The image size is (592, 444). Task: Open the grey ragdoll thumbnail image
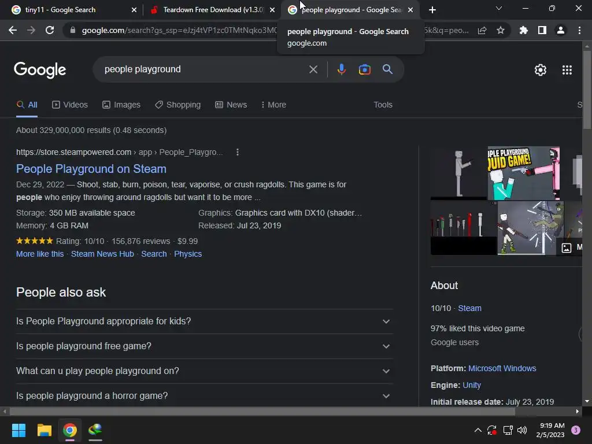click(x=458, y=173)
